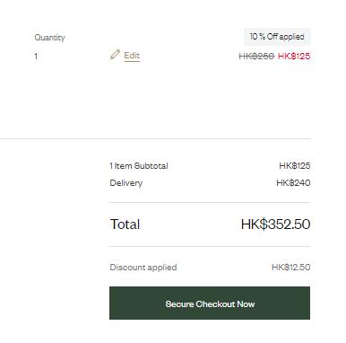Click the pencil edit icon
This screenshot has width=346, height=343.
tap(115, 55)
